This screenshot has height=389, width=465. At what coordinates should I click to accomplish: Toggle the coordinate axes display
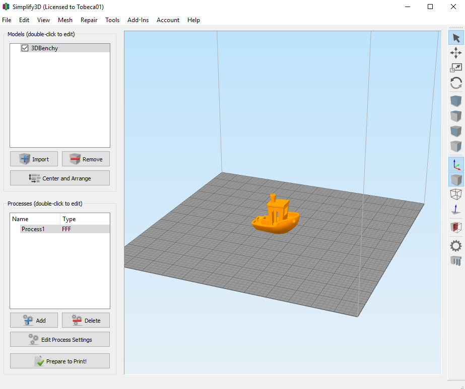456,164
